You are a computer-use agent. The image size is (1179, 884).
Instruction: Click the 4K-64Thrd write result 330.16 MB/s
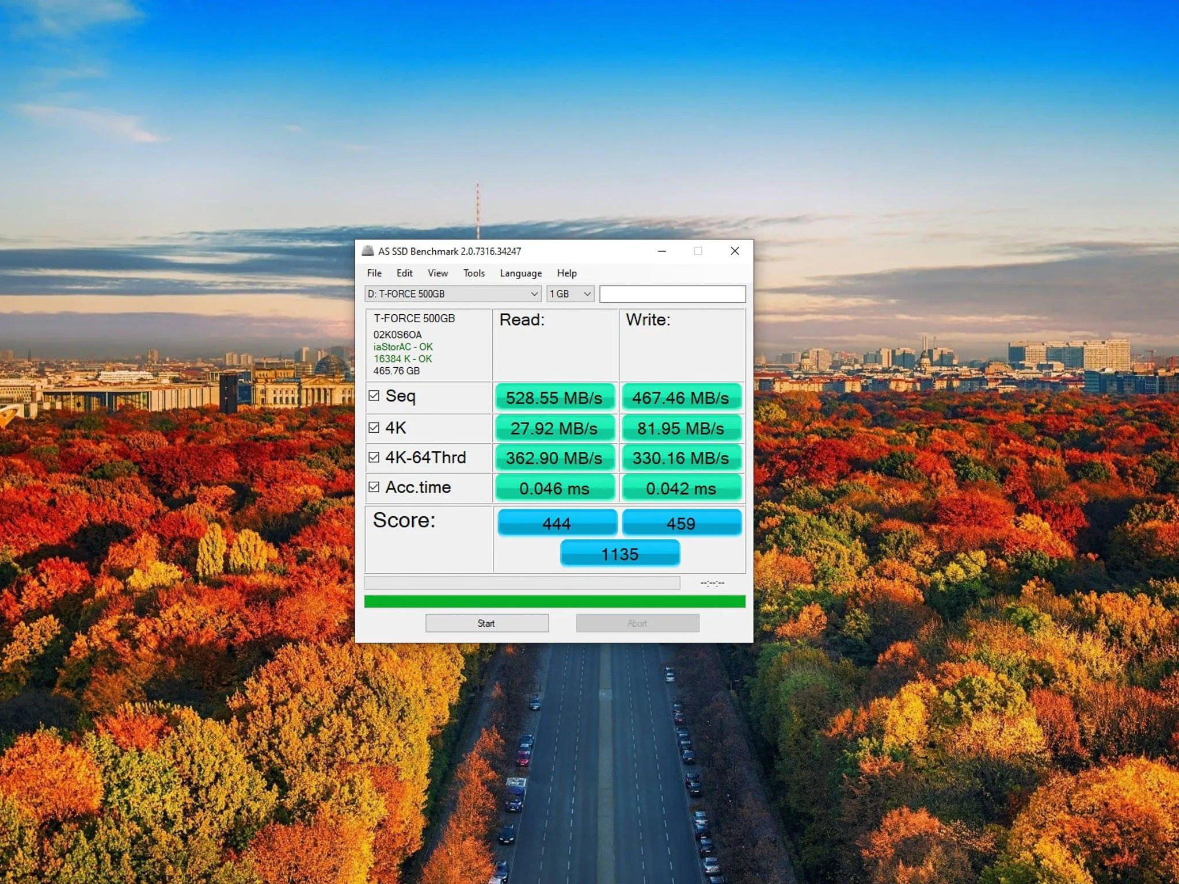click(681, 458)
